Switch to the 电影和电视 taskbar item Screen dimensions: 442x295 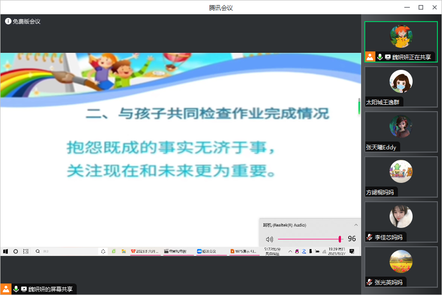point(178,251)
